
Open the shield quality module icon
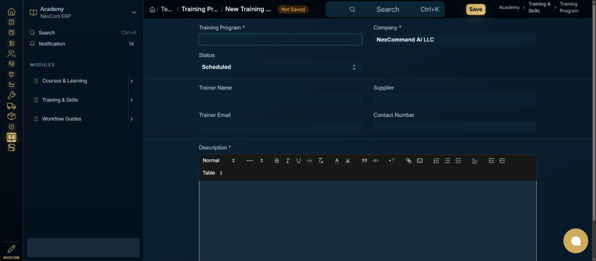click(x=11, y=127)
